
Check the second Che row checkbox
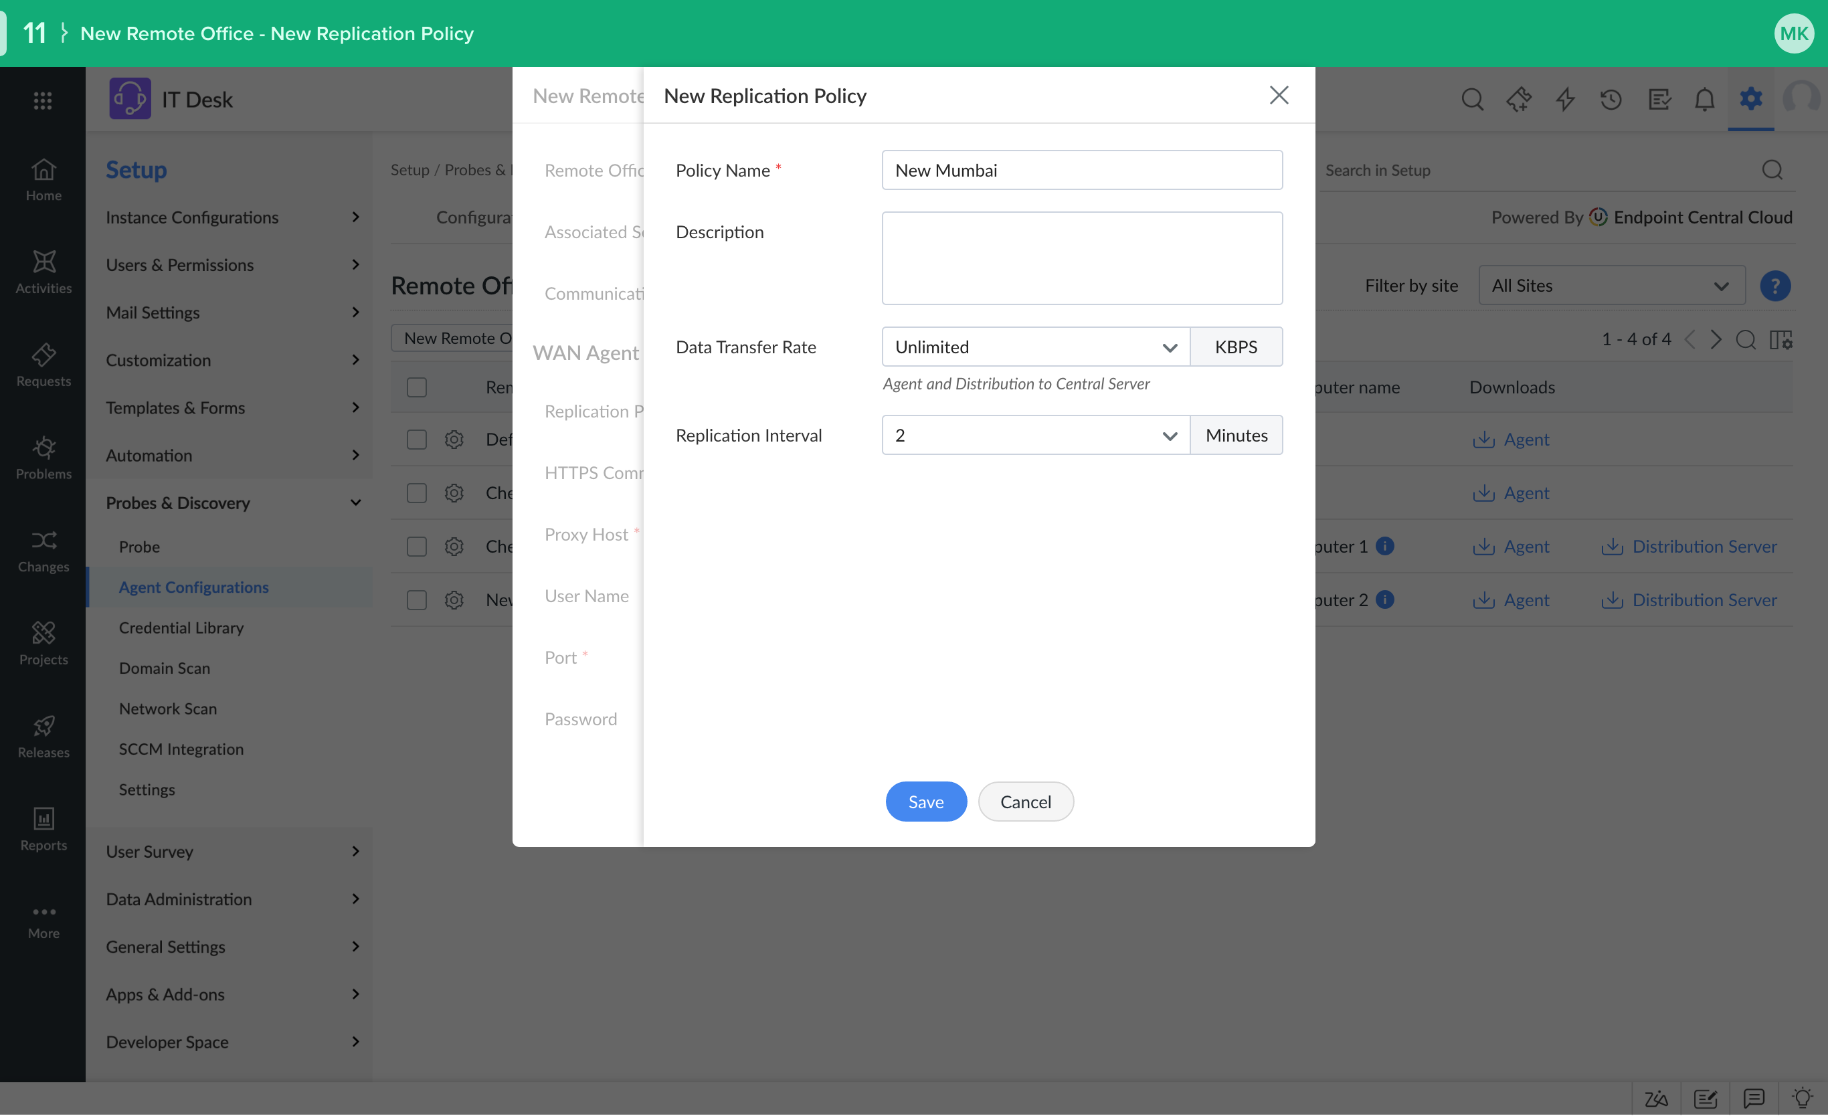pyautogui.click(x=417, y=546)
